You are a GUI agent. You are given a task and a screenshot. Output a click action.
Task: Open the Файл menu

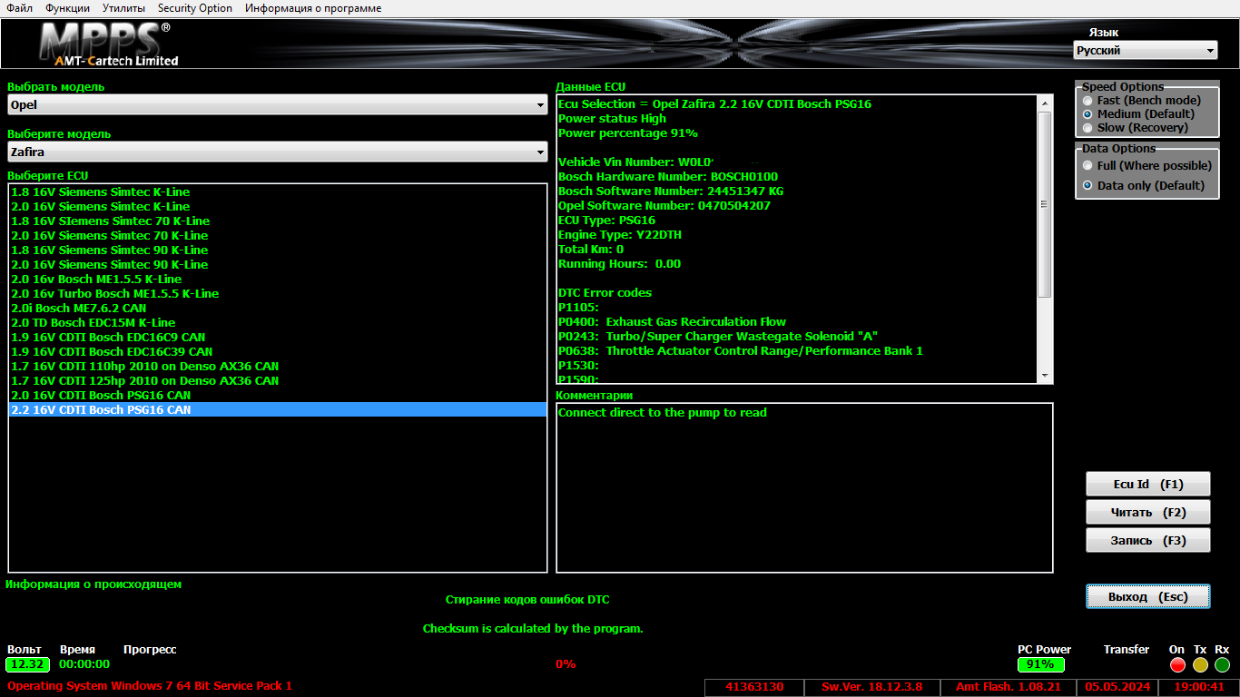click(x=20, y=8)
